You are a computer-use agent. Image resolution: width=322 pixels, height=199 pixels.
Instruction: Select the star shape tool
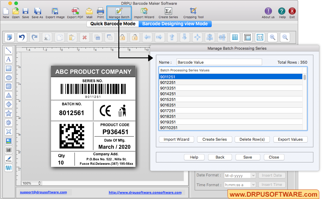point(9,113)
